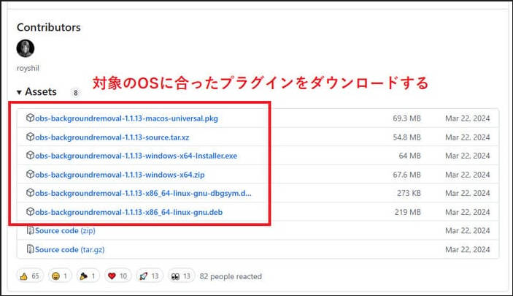Download Source code (zip)
The width and height of the screenshot is (513, 296).
click(65, 231)
